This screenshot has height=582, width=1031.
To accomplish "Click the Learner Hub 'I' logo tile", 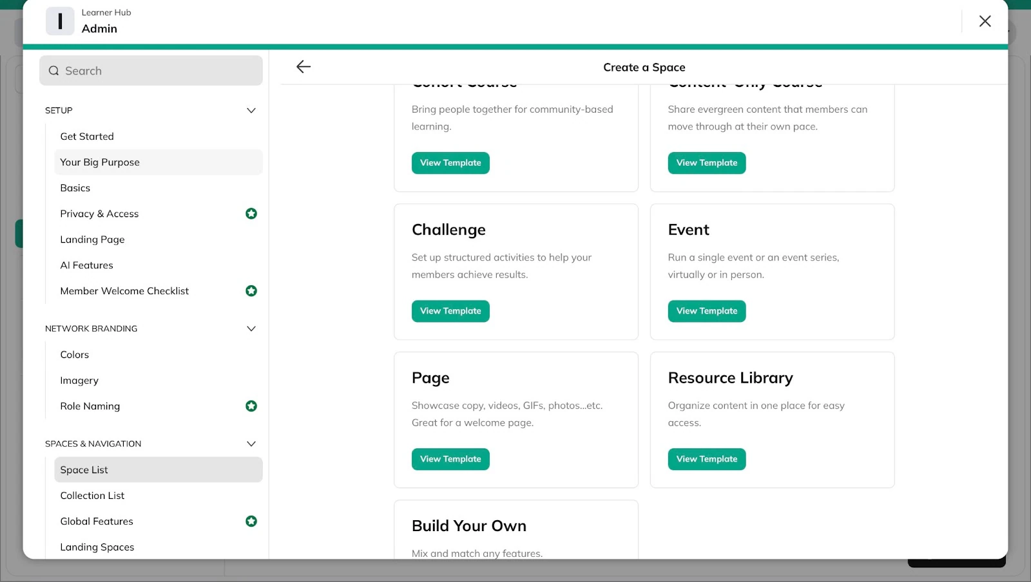I will click(x=60, y=21).
